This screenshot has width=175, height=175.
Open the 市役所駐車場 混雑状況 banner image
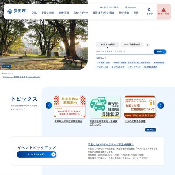[105, 107]
